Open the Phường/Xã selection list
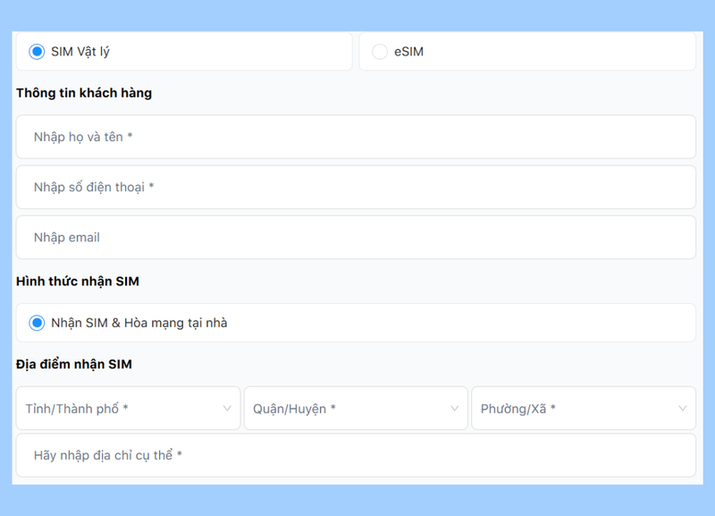Screen dimensions: 715x516 [x=584, y=409]
